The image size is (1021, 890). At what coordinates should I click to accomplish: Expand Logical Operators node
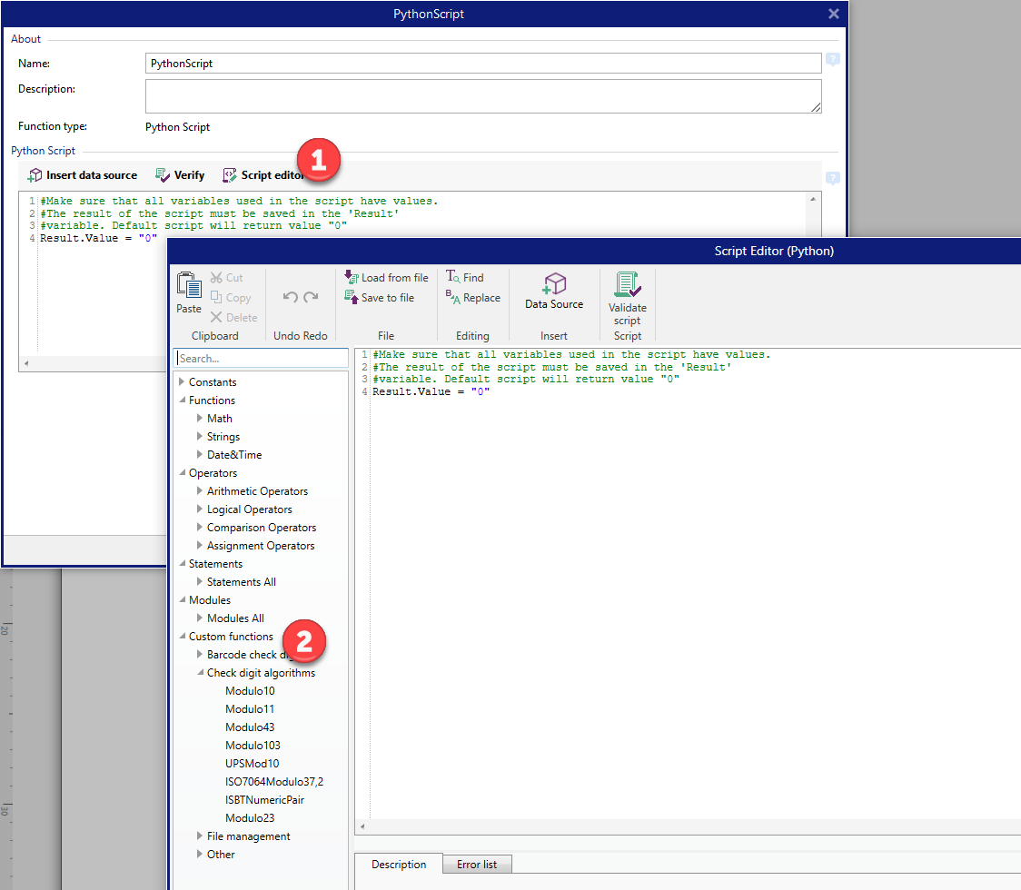tap(200, 509)
